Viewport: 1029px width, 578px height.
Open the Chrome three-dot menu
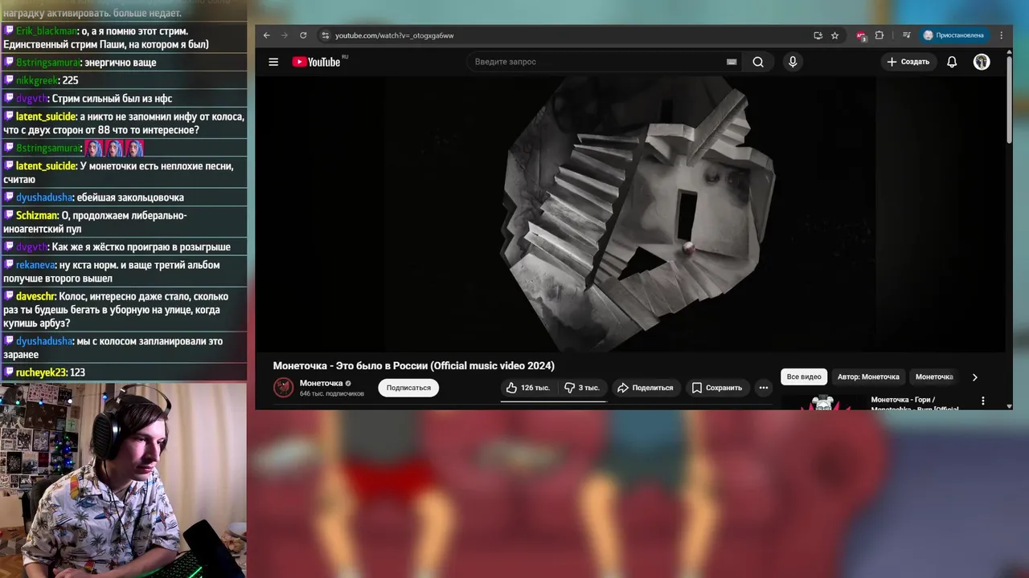1001,35
